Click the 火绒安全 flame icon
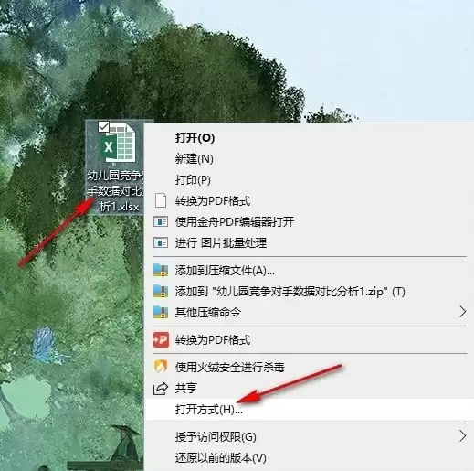This screenshot has width=474, height=471. 161,367
